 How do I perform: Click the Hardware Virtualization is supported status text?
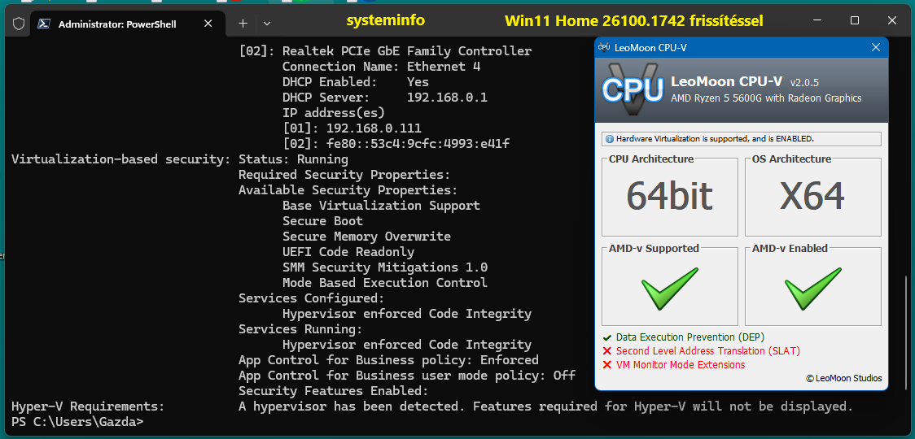coord(715,139)
